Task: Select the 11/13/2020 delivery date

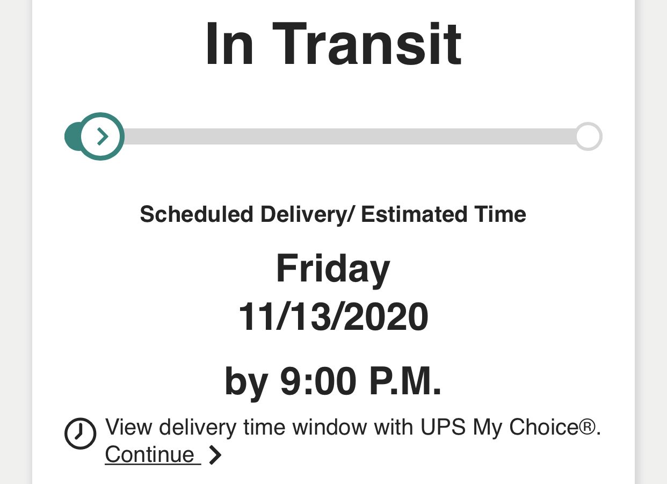Action: coord(333,317)
